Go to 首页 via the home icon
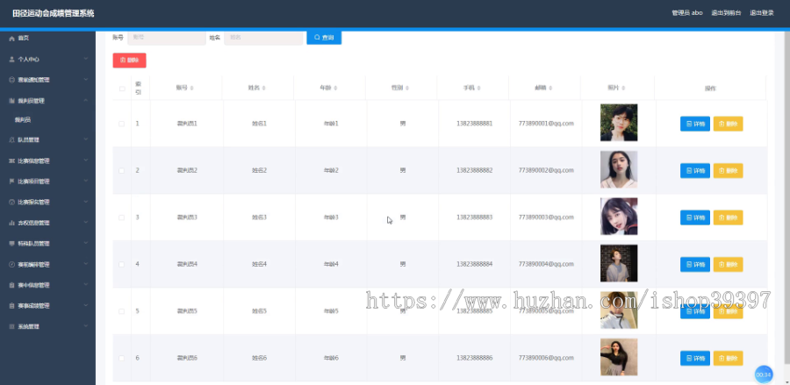 pos(12,39)
